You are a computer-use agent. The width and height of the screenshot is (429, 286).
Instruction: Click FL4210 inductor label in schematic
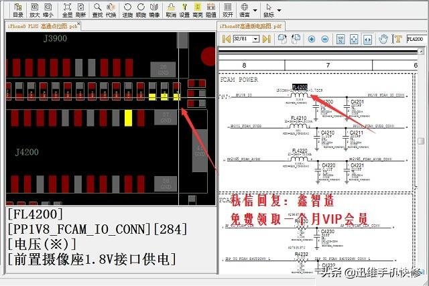[299, 118]
